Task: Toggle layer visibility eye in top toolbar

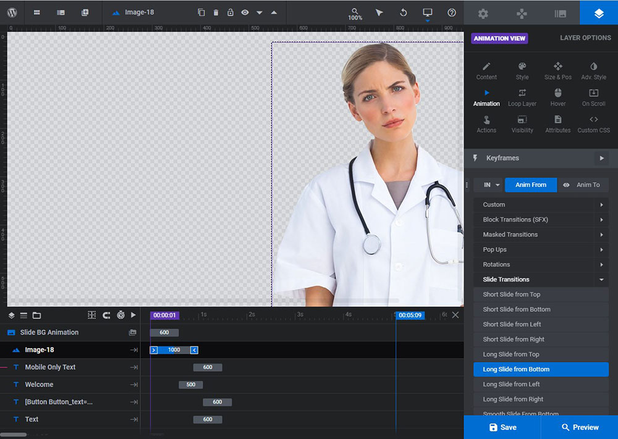Action: (245, 12)
